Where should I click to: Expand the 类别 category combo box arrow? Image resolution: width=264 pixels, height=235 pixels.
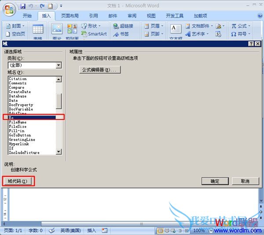pyautogui.click(x=59, y=65)
